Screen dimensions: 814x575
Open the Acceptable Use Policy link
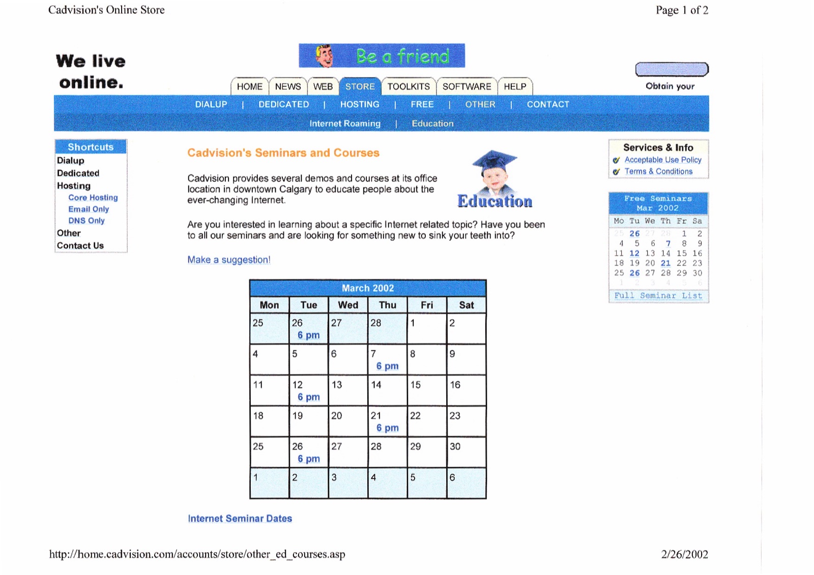(663, 160)
